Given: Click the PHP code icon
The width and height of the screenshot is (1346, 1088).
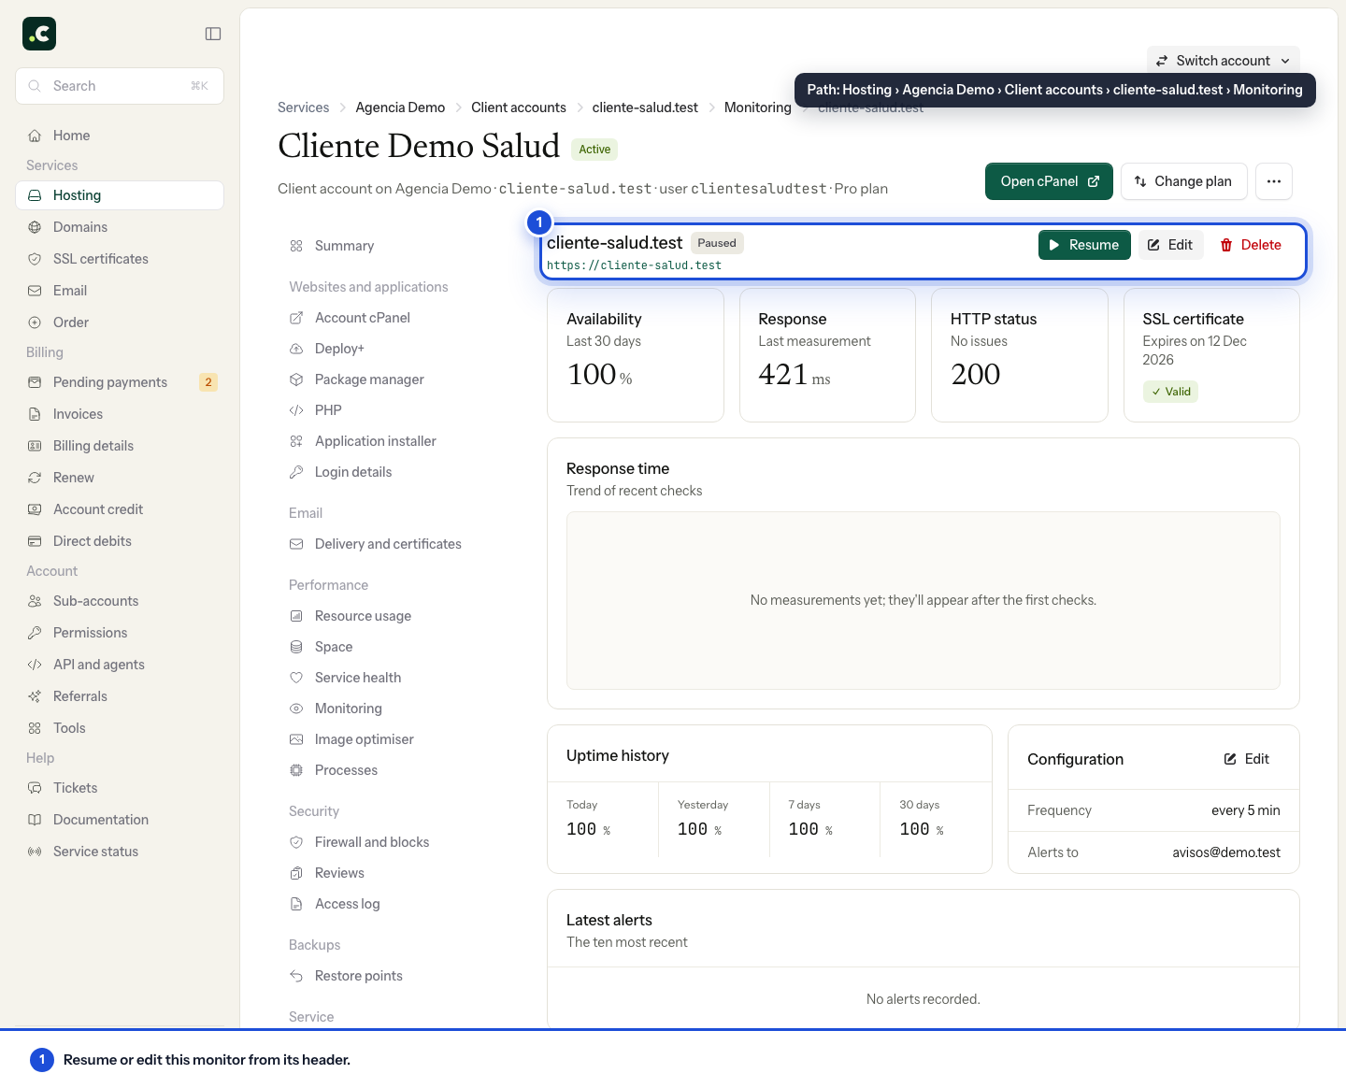Looking at the screenshot, I should point(296,410).
